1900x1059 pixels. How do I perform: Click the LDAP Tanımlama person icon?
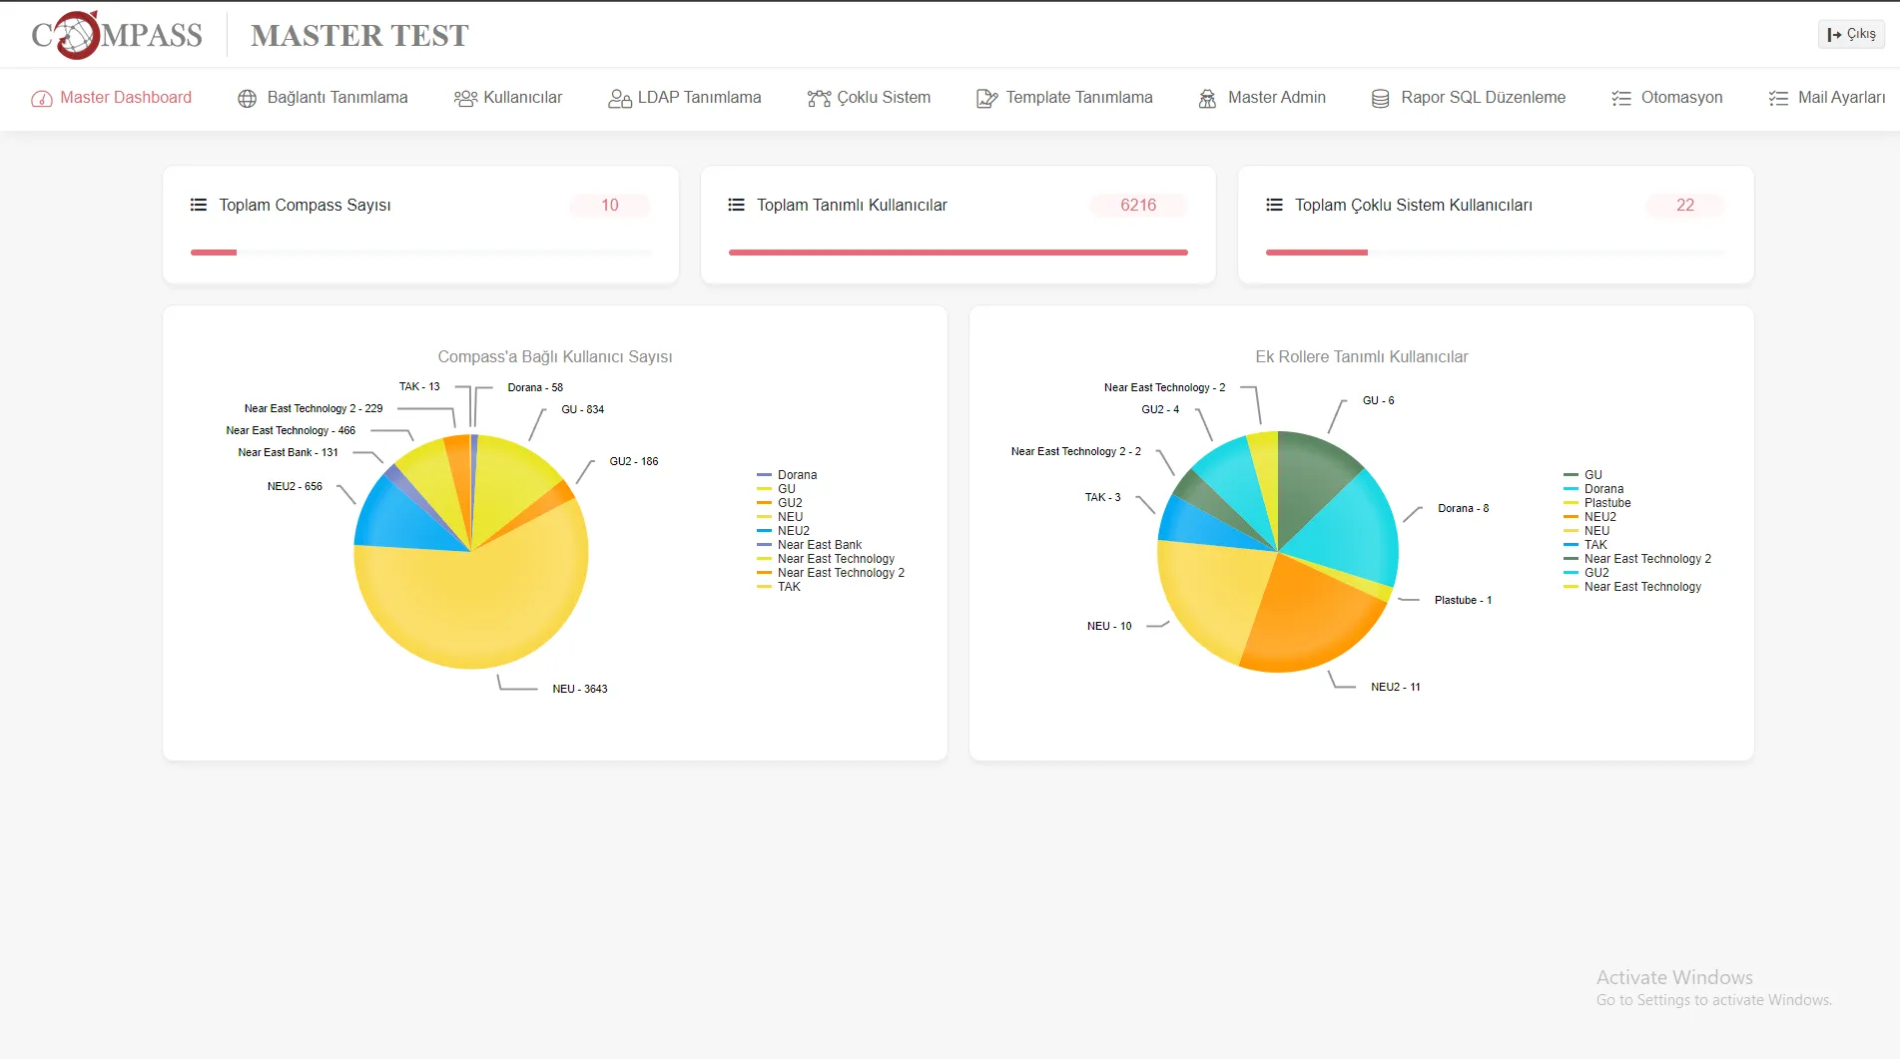click(619, 98)
